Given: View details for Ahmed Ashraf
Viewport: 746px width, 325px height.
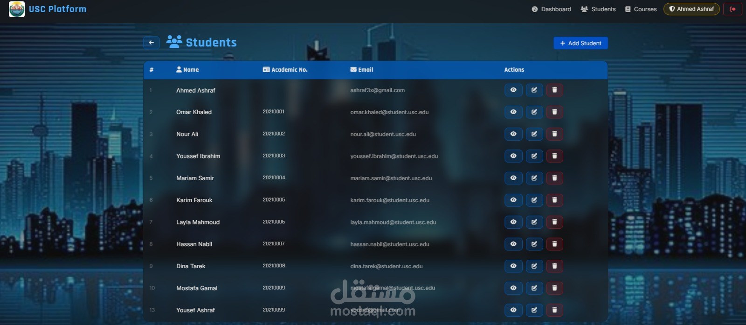Looking at the screenshot, I should tap(513, 90).
